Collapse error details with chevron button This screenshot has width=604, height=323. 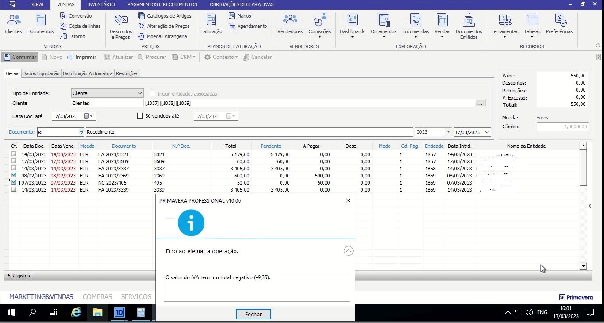(349, 251)
